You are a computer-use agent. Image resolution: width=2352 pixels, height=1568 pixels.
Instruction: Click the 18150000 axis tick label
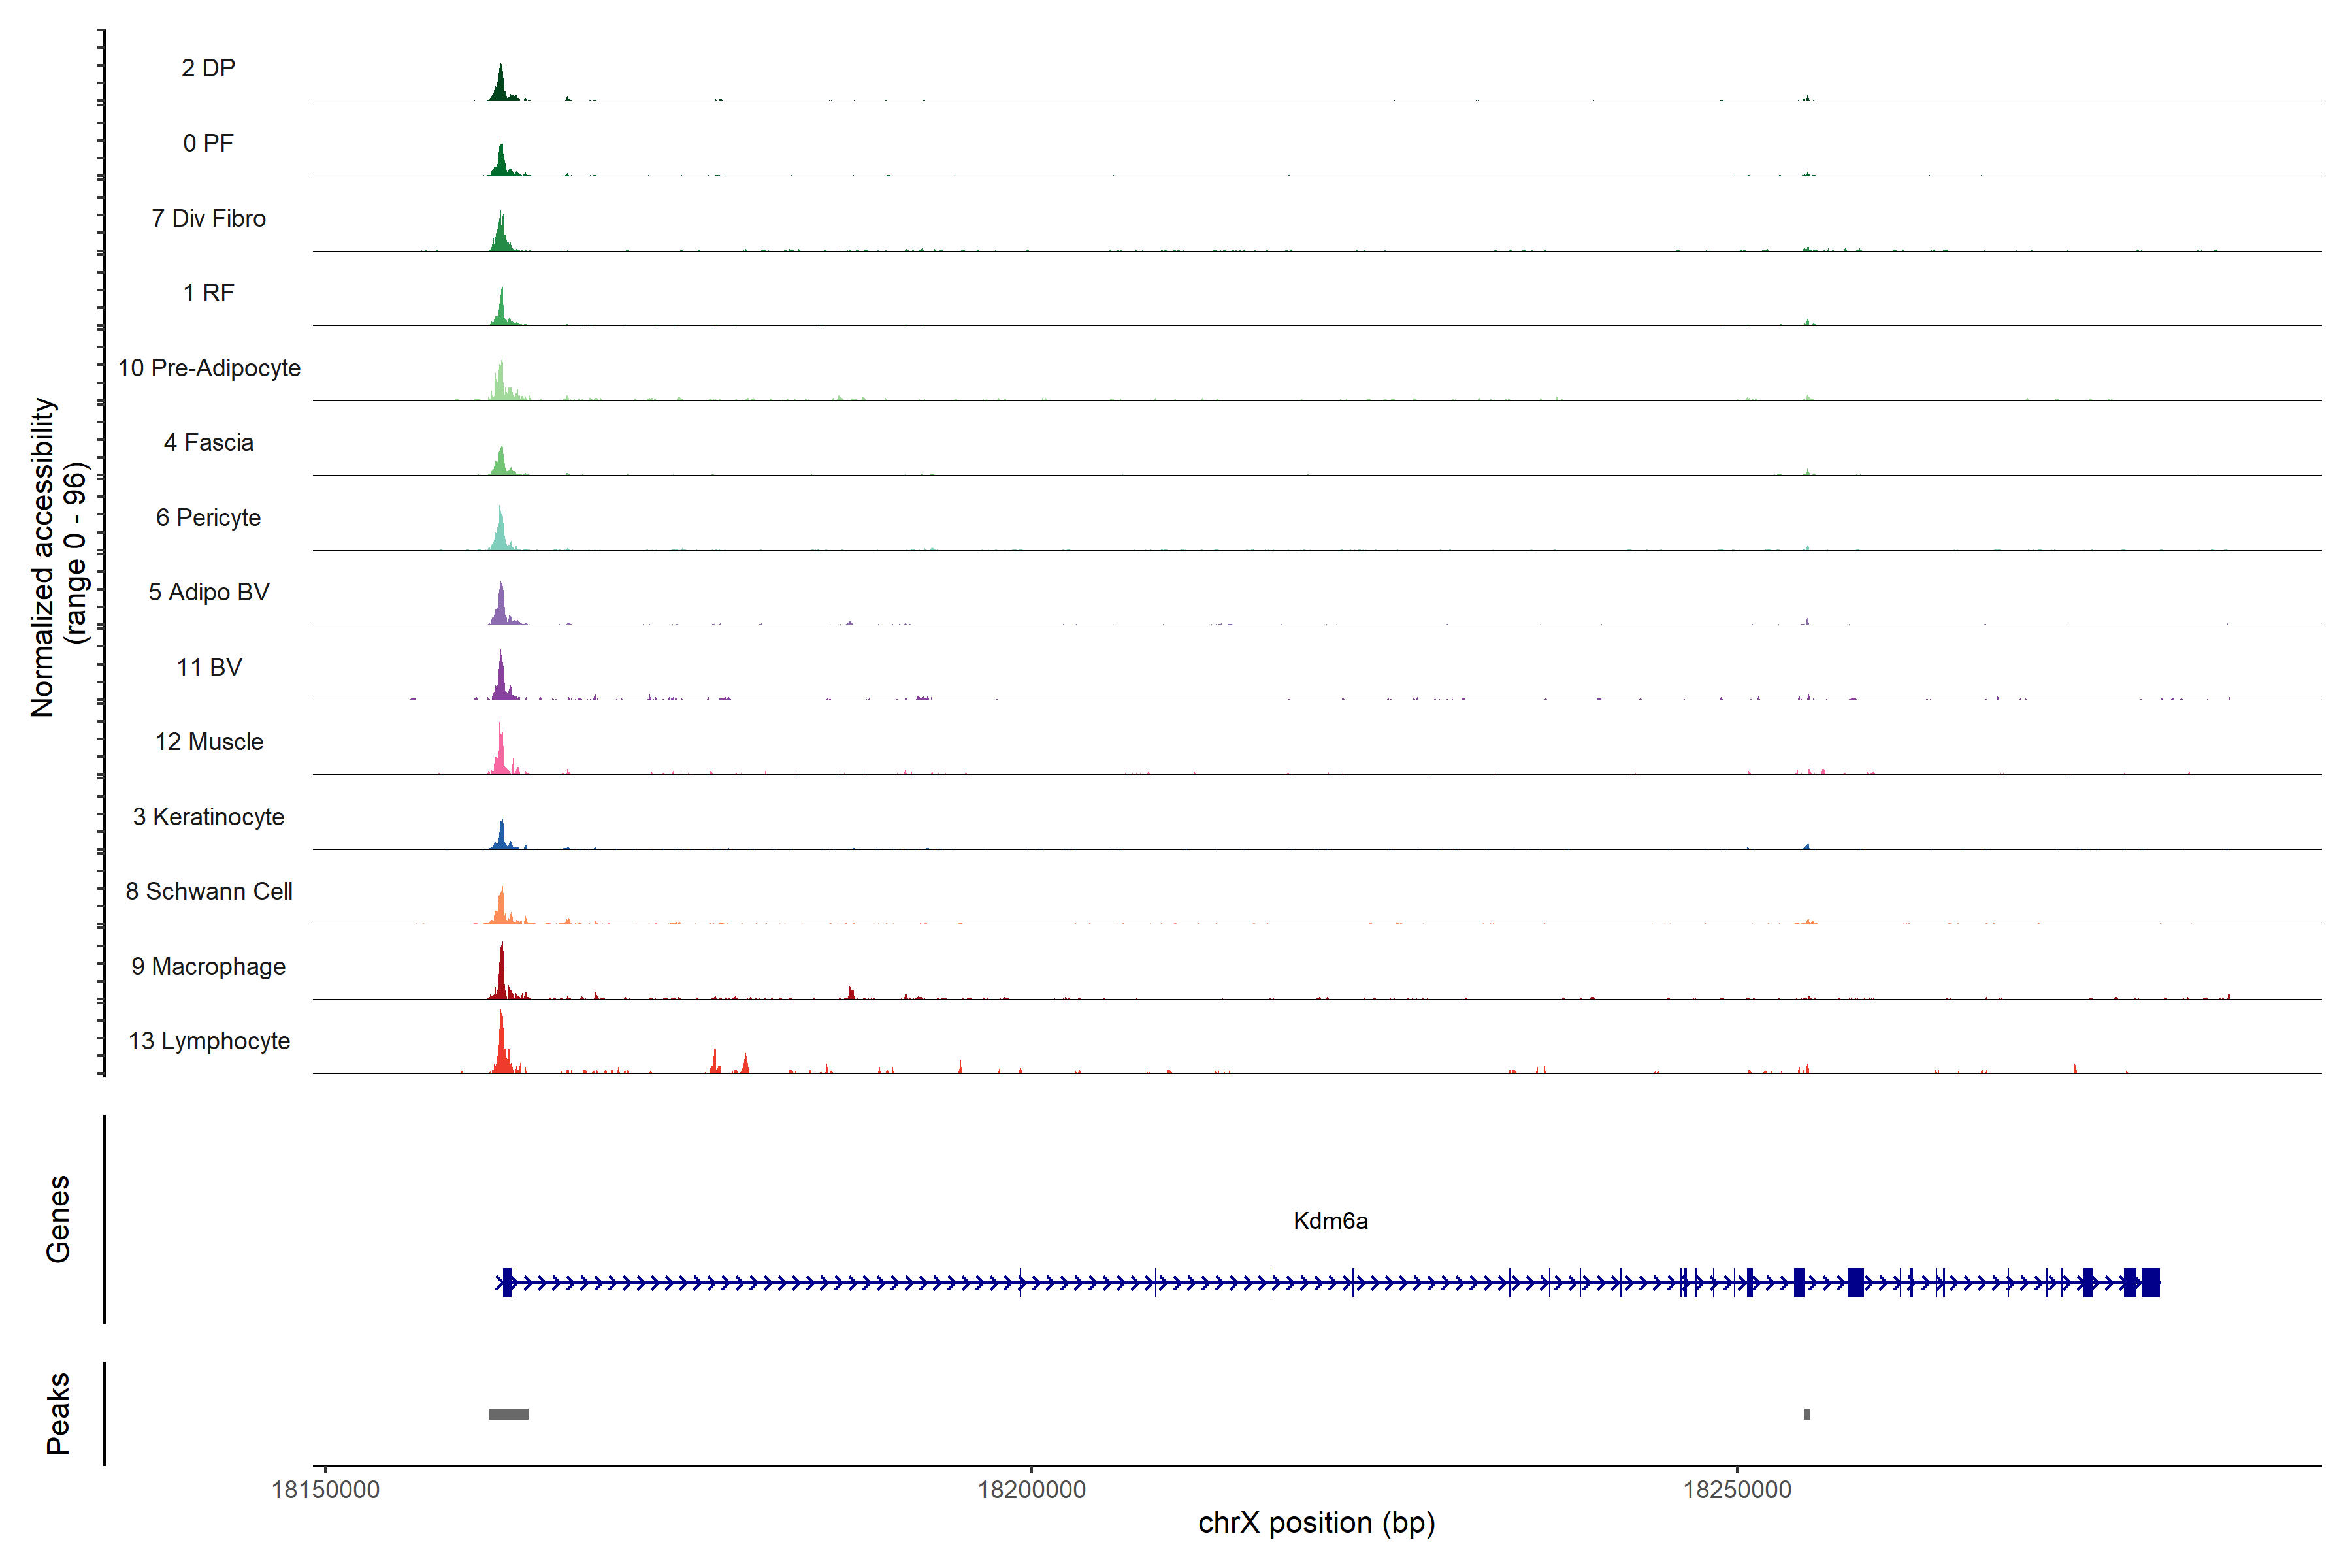[326, 1490]
